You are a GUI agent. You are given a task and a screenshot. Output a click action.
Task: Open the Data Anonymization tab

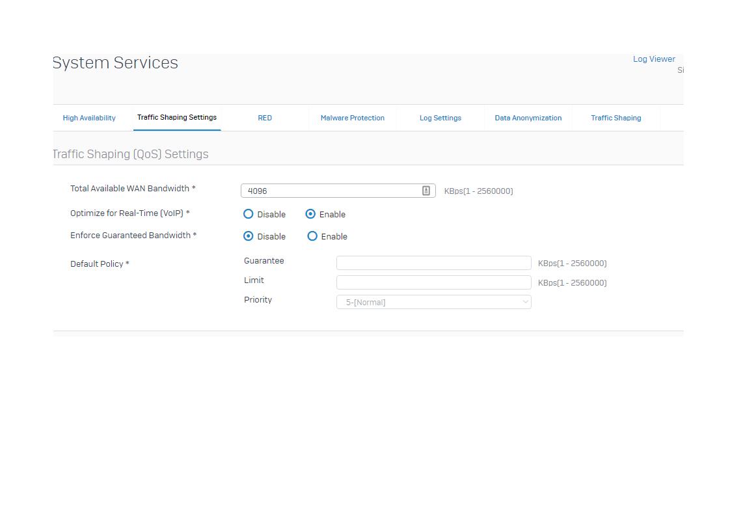528,118
